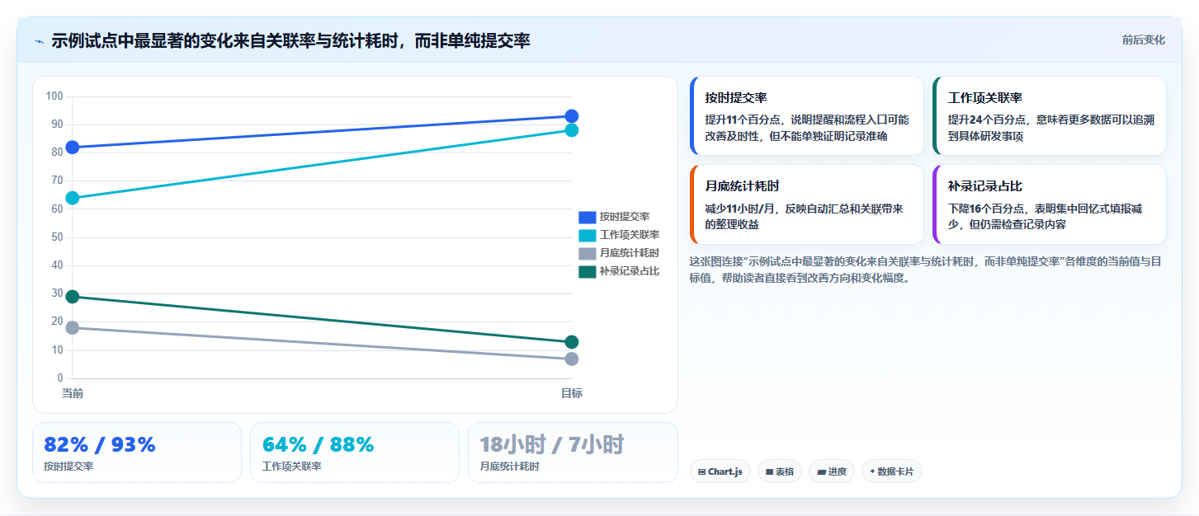This screenshot has width=1199, height=516.
Task: Click the 当前 x-axis label
Action: [73, 393]
